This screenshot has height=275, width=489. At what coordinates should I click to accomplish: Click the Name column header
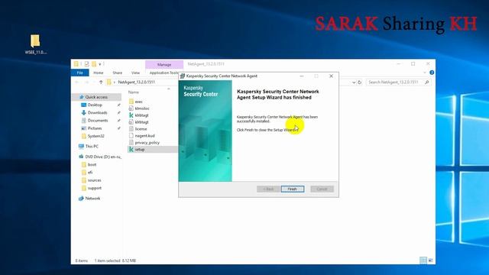coord(134,92)
